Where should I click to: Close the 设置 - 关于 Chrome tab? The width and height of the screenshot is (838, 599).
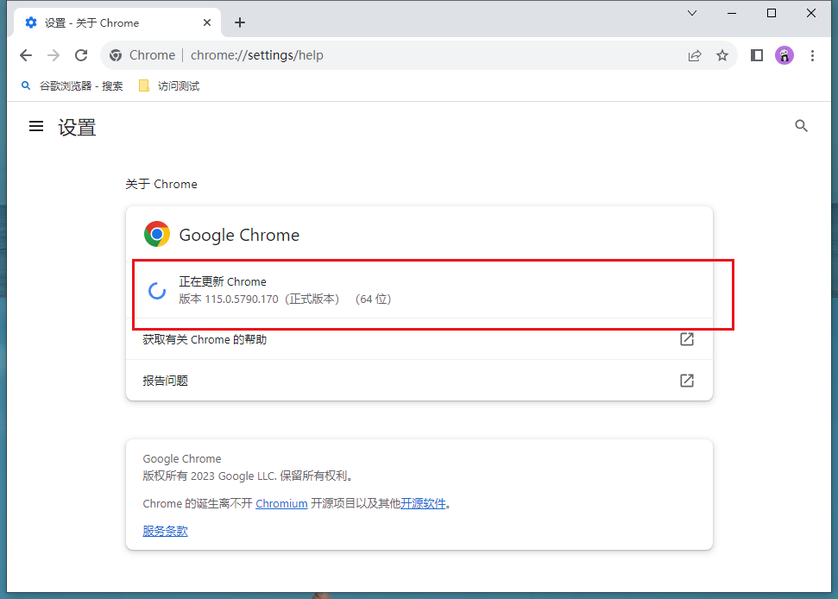[207, 22]
